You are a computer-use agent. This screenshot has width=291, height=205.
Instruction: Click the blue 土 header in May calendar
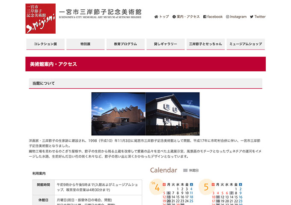[x=241, y=184]
